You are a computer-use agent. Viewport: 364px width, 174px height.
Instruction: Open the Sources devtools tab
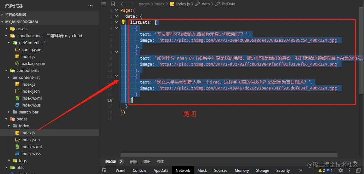click(x=221, y=170)
